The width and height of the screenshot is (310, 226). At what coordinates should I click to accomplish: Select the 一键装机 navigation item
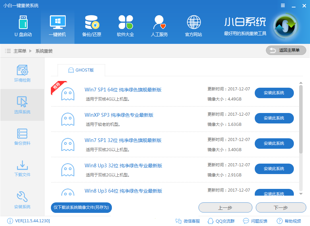pyautogui.click(x=57, y=27)
